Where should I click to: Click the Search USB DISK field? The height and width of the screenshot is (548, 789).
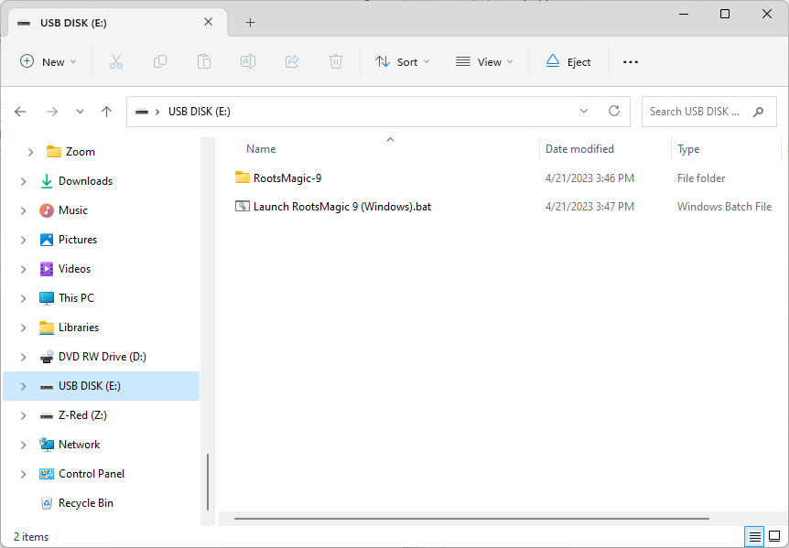point(696,112)
